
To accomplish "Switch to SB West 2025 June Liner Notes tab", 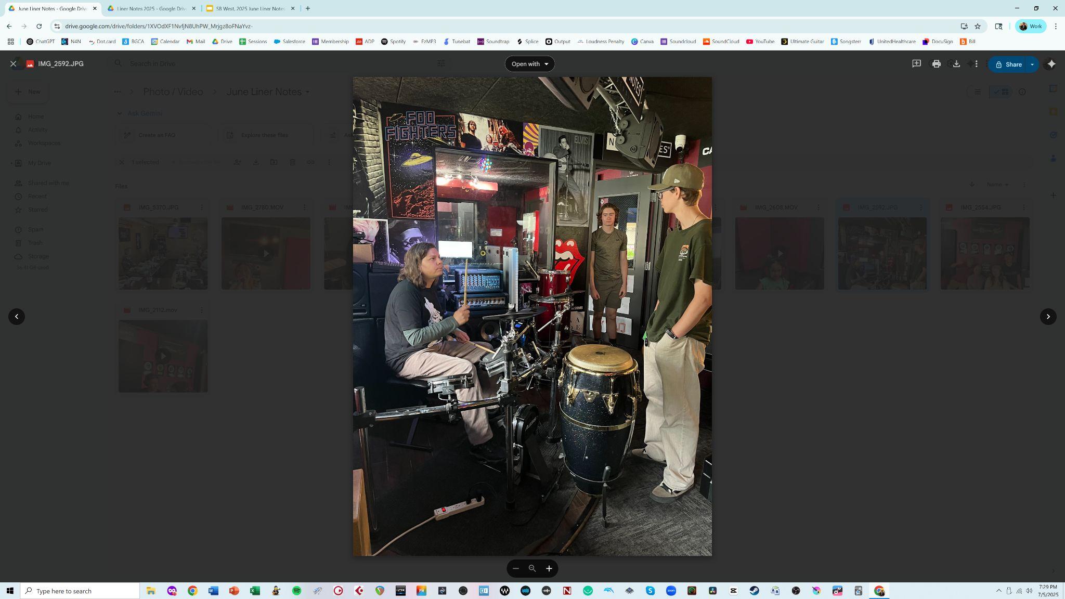I will (250, 8).
